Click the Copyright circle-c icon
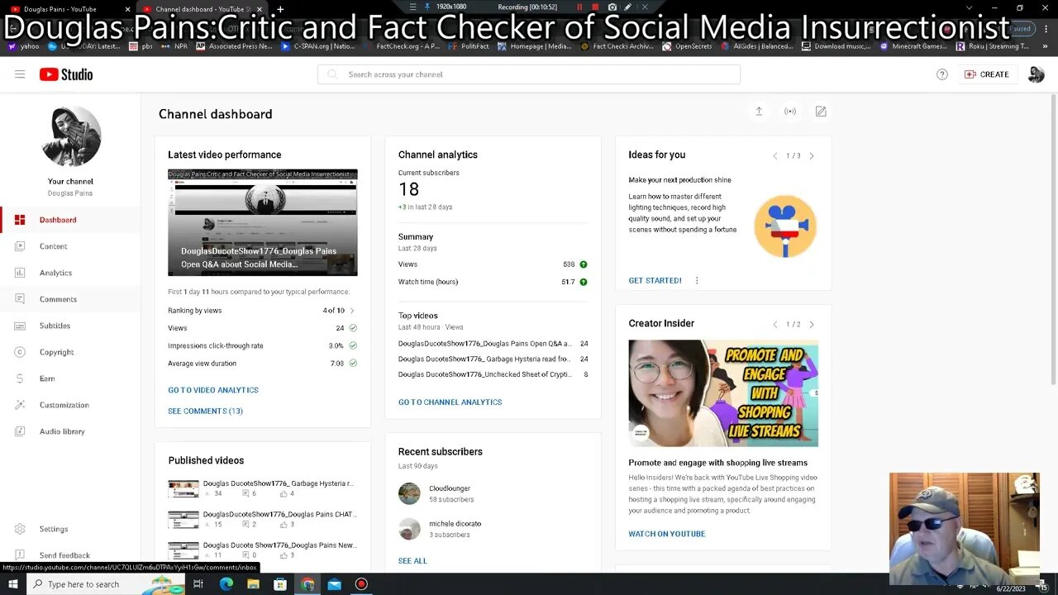This screenshot has height=595, width=1058. 20,352
